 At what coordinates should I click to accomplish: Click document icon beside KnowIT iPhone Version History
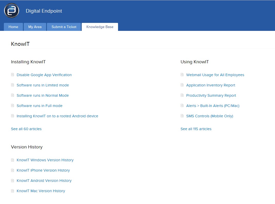[x=12, y=170]
